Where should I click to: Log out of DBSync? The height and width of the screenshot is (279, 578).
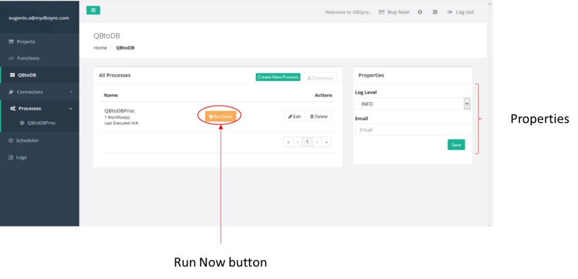[x=460, y=12]
